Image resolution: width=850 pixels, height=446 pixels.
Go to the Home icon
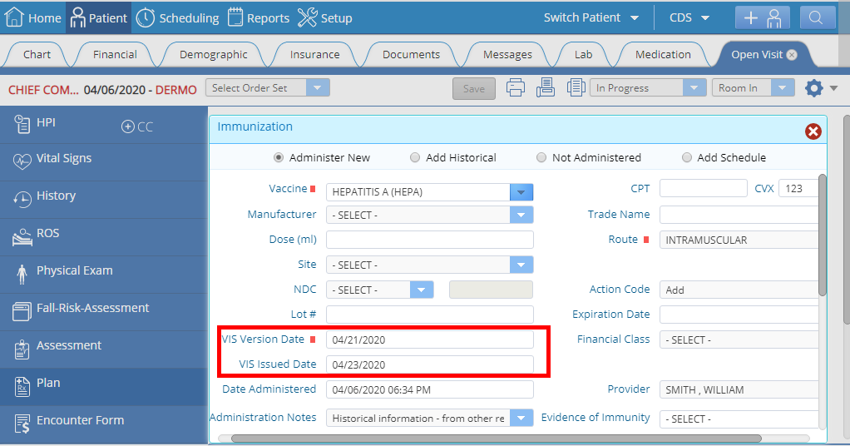click(x=14, y=17)
